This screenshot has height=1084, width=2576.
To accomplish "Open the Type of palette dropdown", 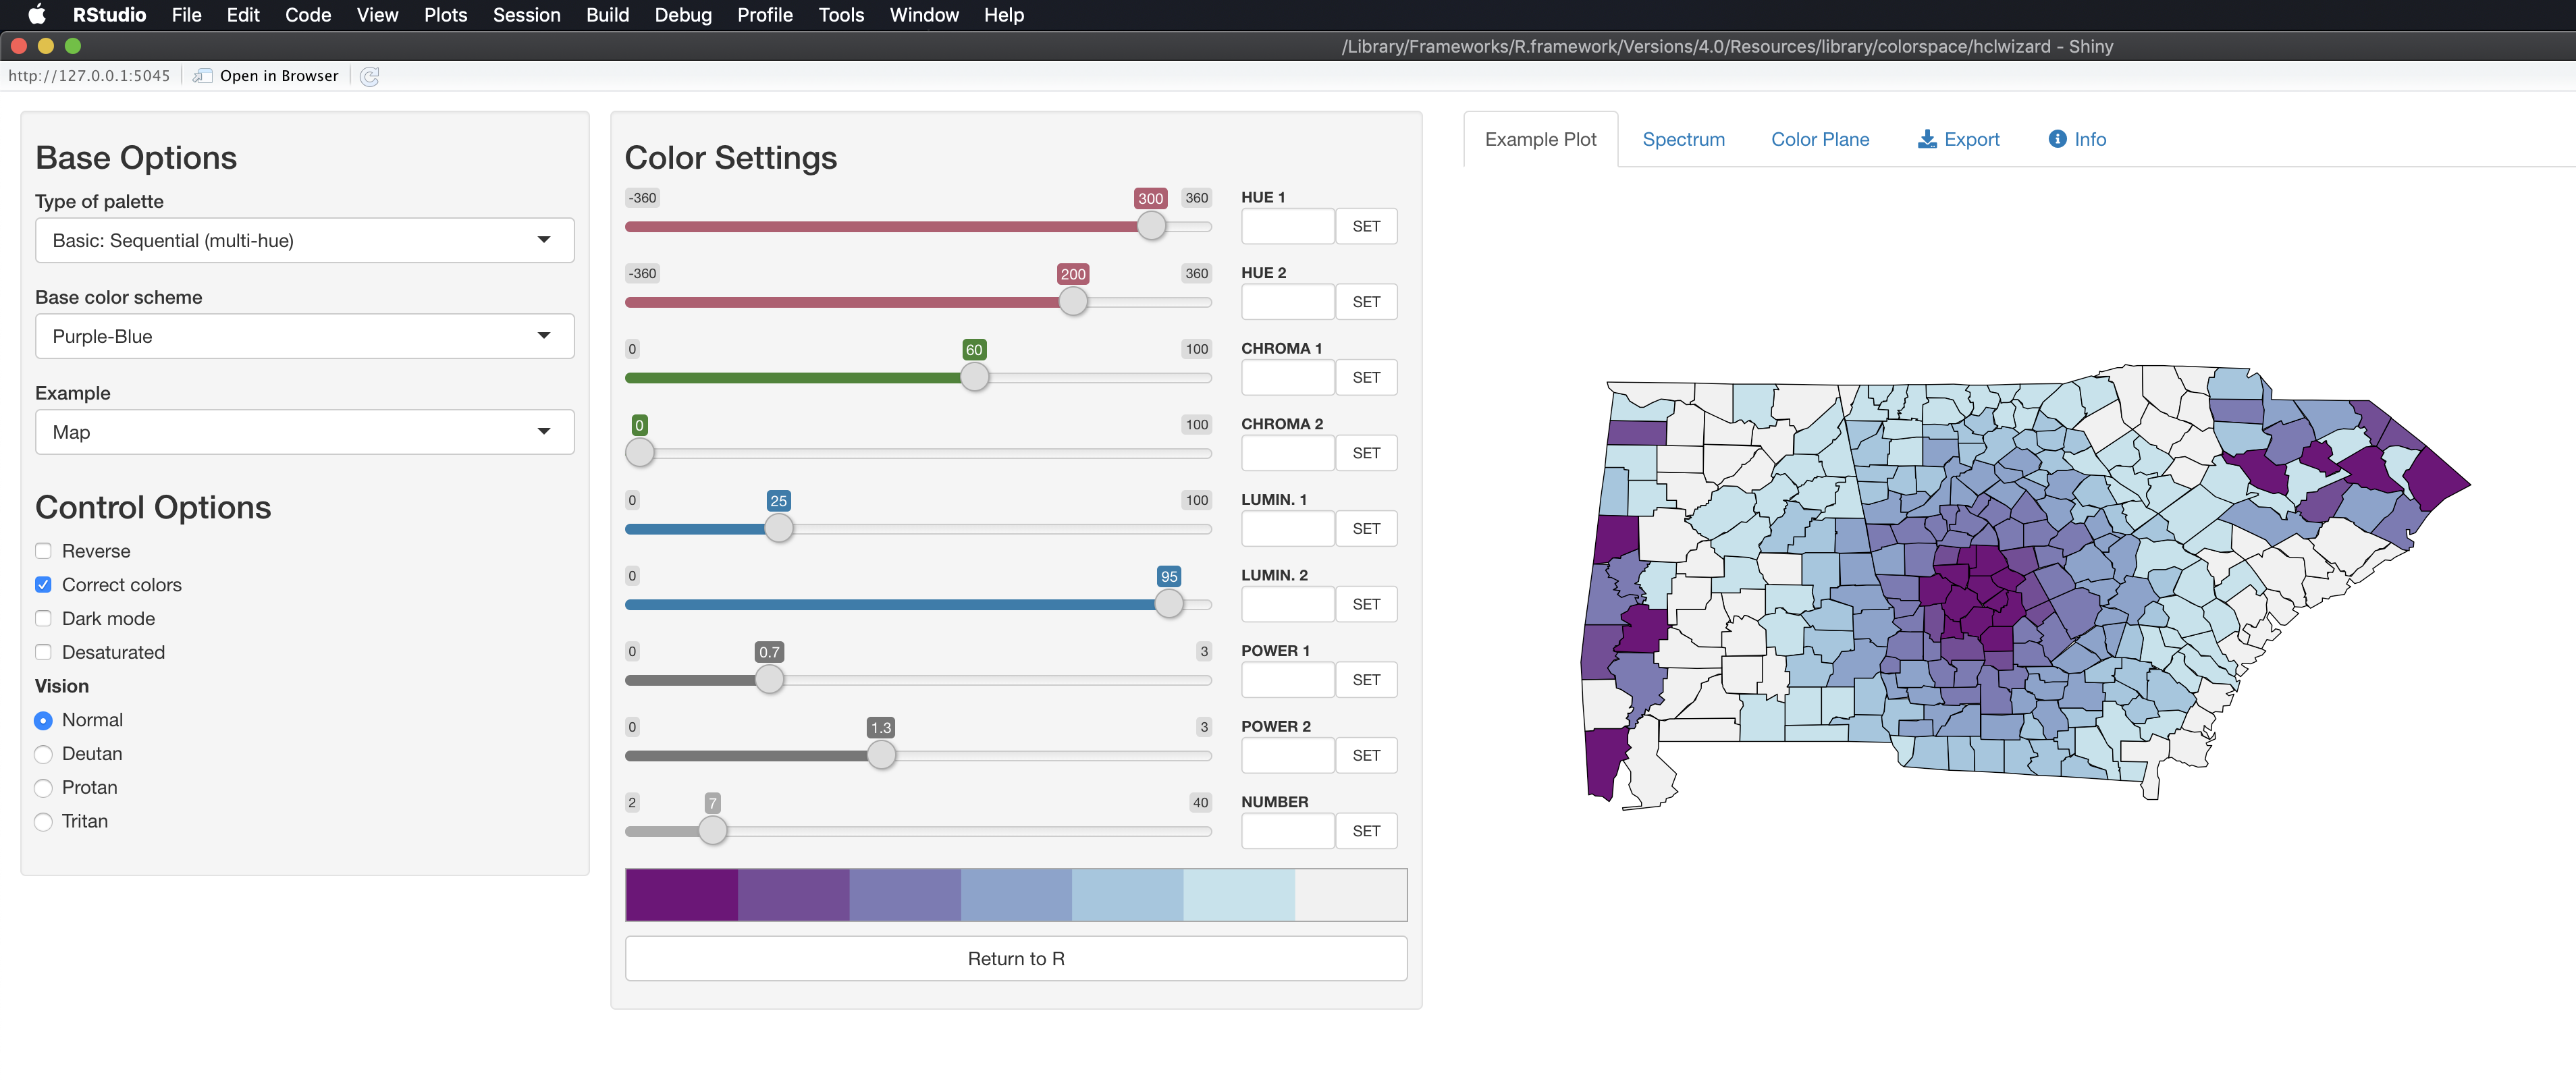I will point(304,240).
